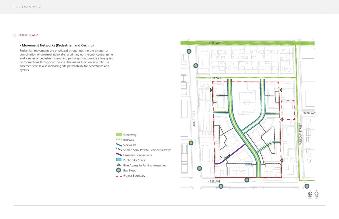
Task: Click the '38TH AVE.' map label
Action: (215, 78)
